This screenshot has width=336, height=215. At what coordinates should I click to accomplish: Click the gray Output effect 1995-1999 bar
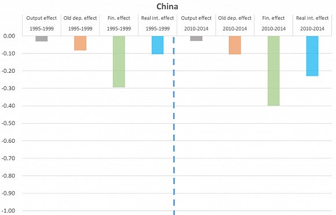pyautogui.click(x=42, y=39)
